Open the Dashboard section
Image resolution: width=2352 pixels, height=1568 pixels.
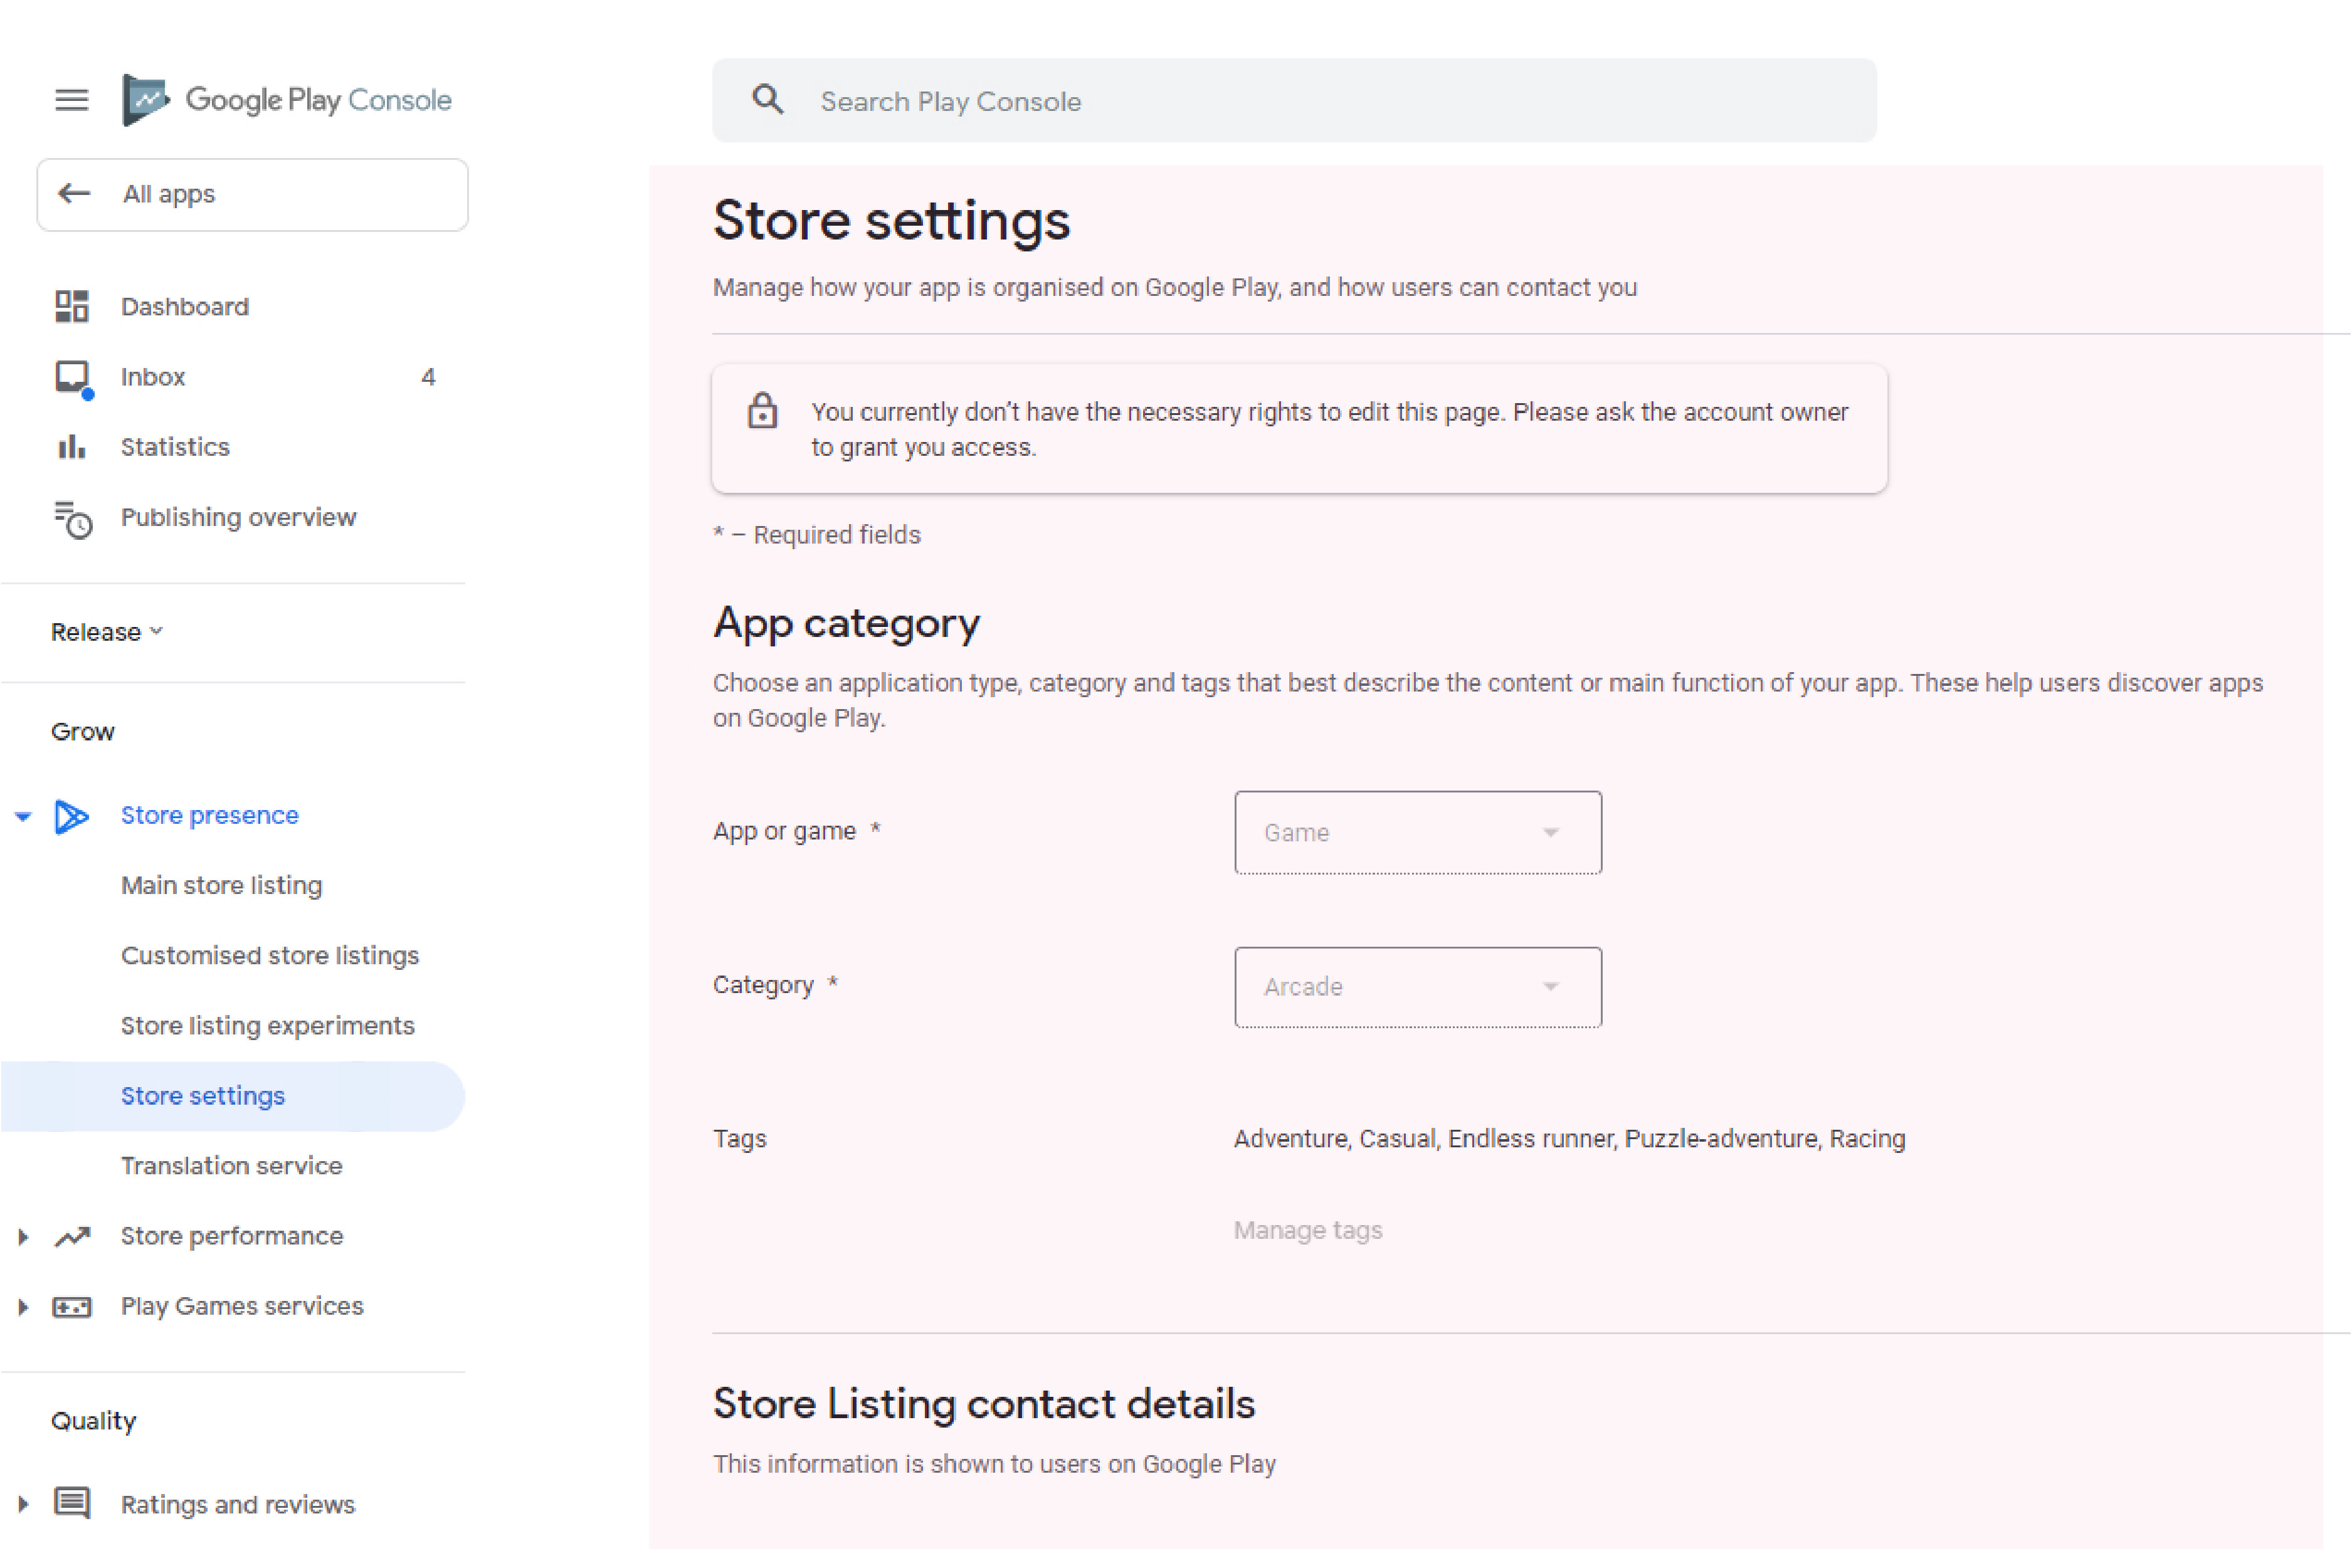click(182, 306)
